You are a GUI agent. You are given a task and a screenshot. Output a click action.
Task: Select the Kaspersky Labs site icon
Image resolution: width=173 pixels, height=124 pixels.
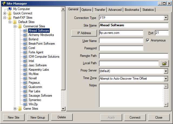click(x=25, y=70)
